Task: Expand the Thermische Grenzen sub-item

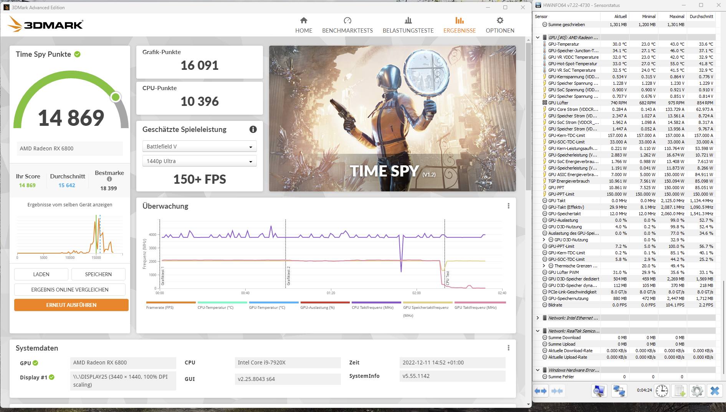Action: coord(544,266)
